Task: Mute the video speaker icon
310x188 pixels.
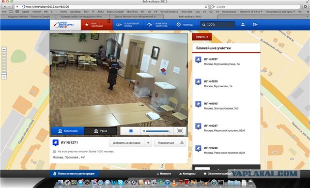Action: point(144,131)
